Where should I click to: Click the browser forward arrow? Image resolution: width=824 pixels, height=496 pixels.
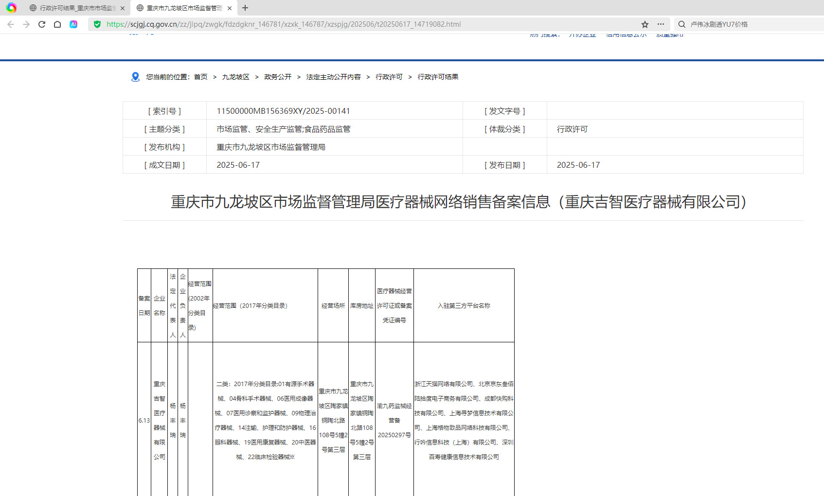[x=26, y=24]
